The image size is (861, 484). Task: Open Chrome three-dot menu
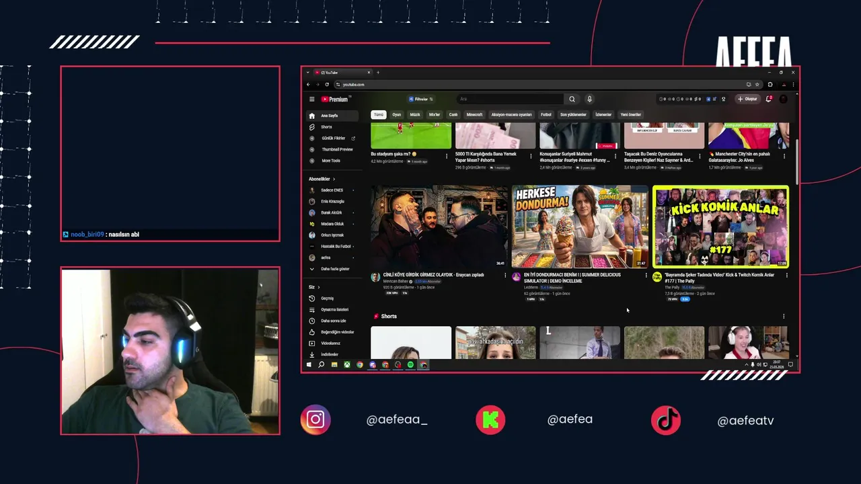pyautogui.click(x=794, y=85)
